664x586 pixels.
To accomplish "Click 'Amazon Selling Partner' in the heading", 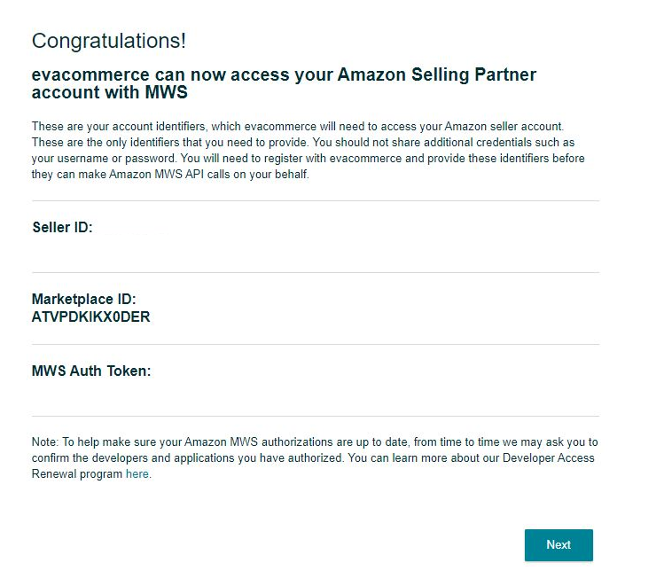I will click(436, 74).
